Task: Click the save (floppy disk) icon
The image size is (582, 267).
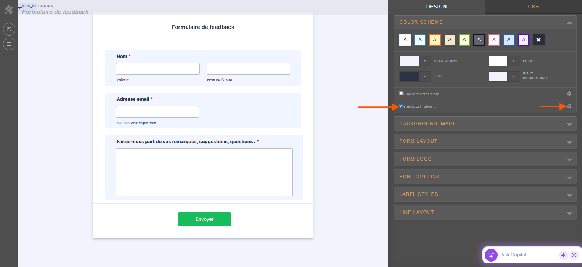Action: (9, 29)
